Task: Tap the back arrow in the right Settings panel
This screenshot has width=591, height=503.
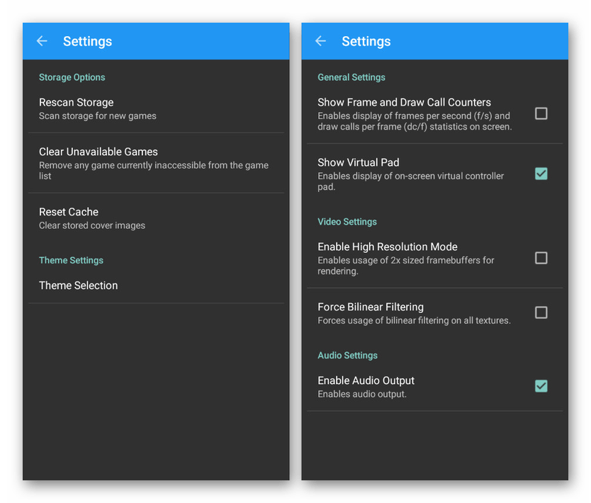Action: point(320,41)
